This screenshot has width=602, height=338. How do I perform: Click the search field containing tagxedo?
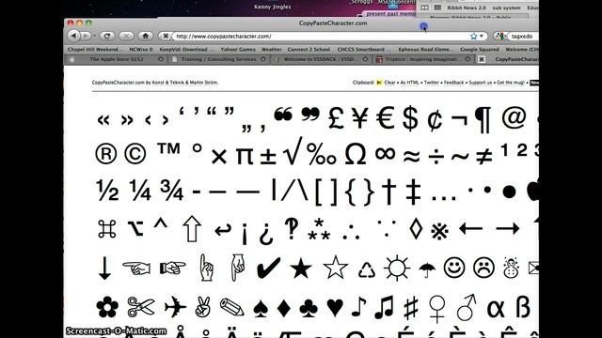pyautogui.click(x=523, y=36)
